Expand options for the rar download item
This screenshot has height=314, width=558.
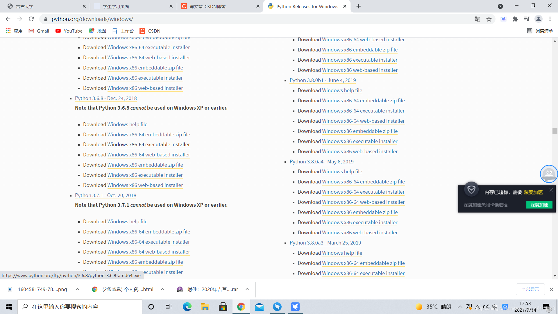247,289
